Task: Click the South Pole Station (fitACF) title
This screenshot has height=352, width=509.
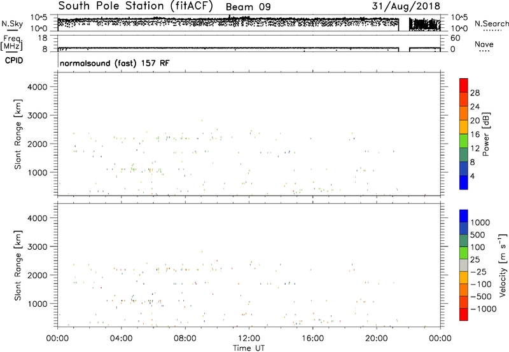Action: click(x=136, y=6)
